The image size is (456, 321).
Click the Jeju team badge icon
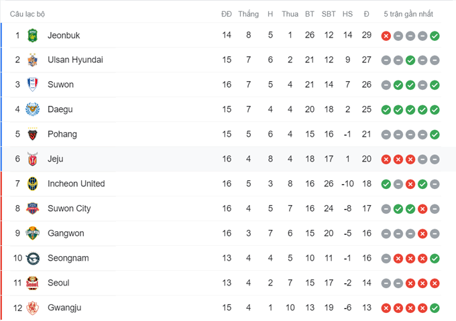(33, 159)
